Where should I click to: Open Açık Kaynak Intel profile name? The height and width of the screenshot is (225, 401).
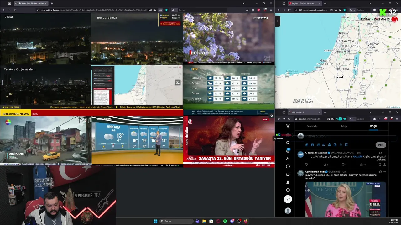(315, 172)
